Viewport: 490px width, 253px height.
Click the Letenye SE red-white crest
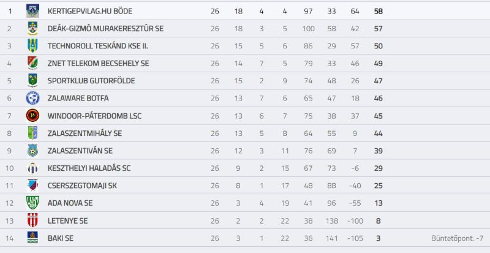click(32, 221)
